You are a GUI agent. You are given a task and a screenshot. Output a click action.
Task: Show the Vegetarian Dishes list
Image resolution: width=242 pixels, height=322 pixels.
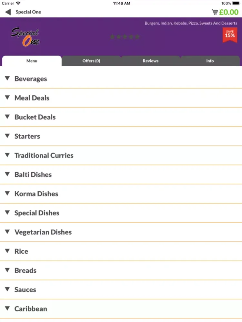point(43,232)
